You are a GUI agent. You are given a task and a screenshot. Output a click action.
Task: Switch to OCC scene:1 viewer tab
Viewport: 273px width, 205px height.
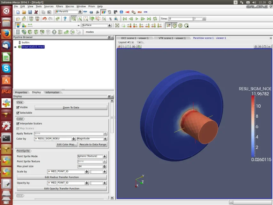[x=135, y=38]
